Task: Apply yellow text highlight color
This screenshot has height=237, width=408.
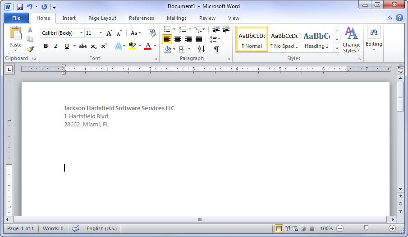Action: tap(132, 46)
